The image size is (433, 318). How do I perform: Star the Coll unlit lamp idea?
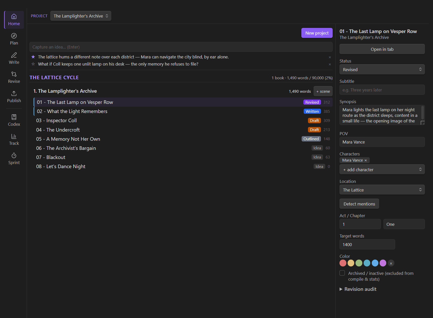point(33,64)
